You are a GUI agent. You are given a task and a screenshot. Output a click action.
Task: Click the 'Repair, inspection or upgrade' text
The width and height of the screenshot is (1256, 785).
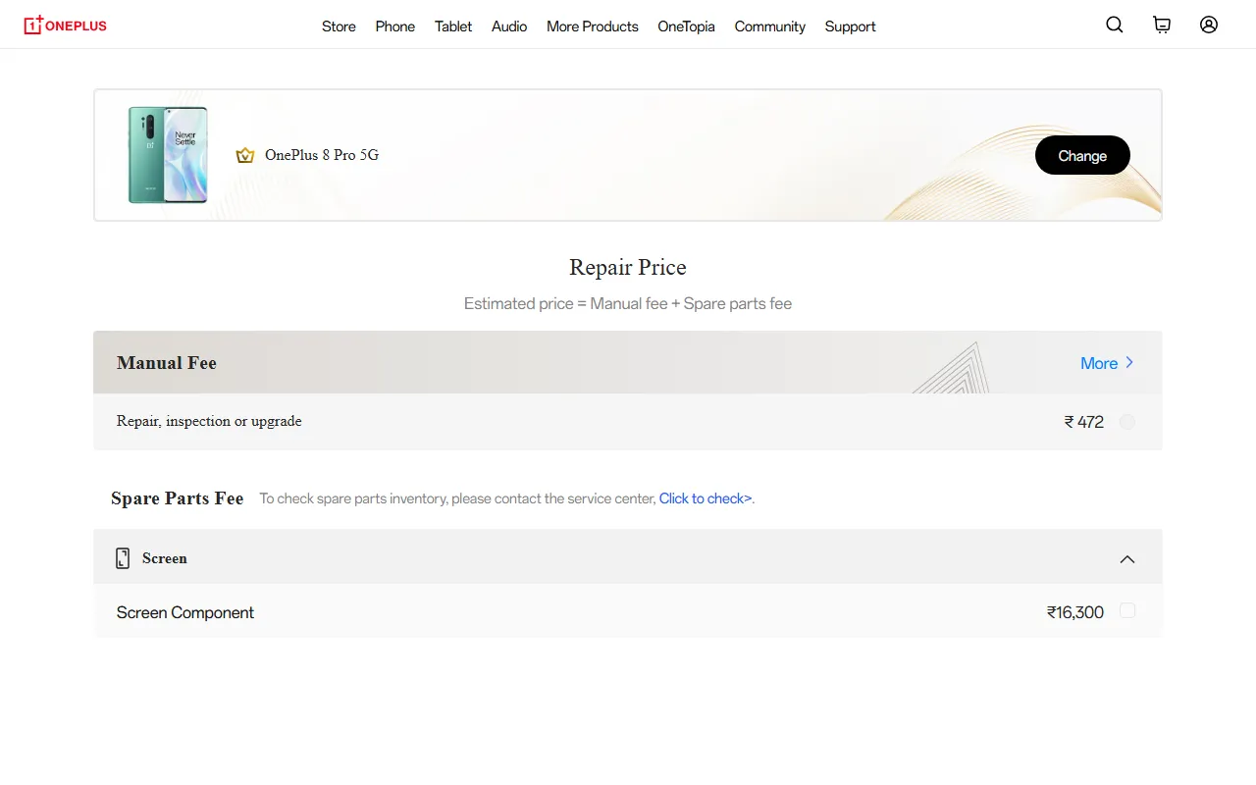point(209,421)
